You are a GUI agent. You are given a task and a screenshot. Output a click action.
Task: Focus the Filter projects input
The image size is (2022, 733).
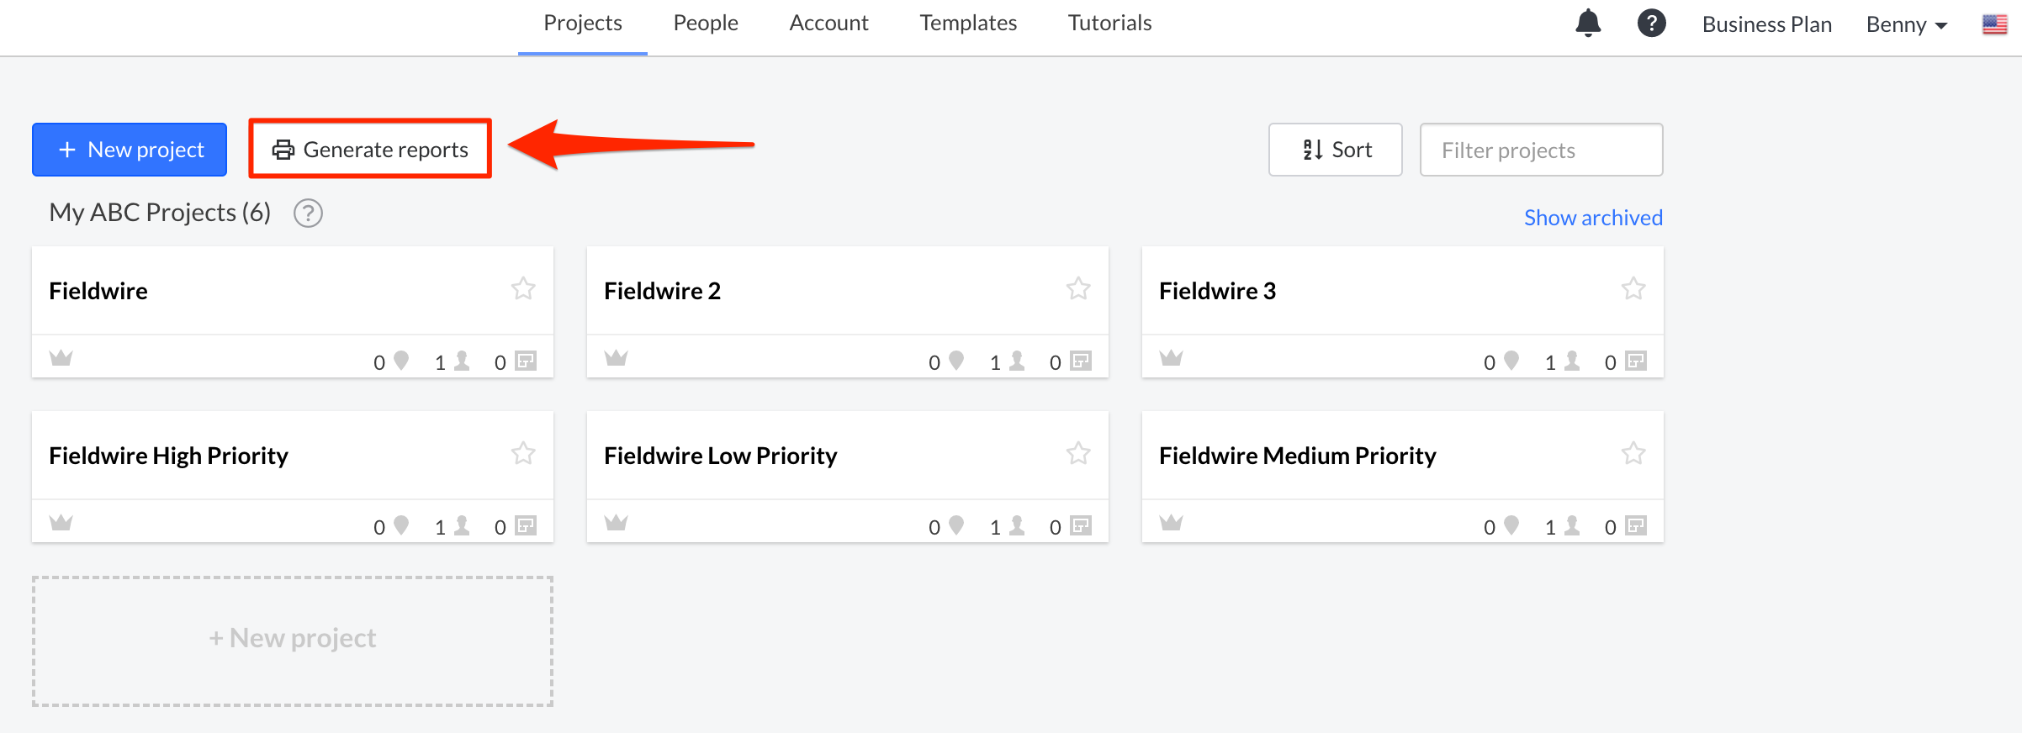pos(1541,150)
